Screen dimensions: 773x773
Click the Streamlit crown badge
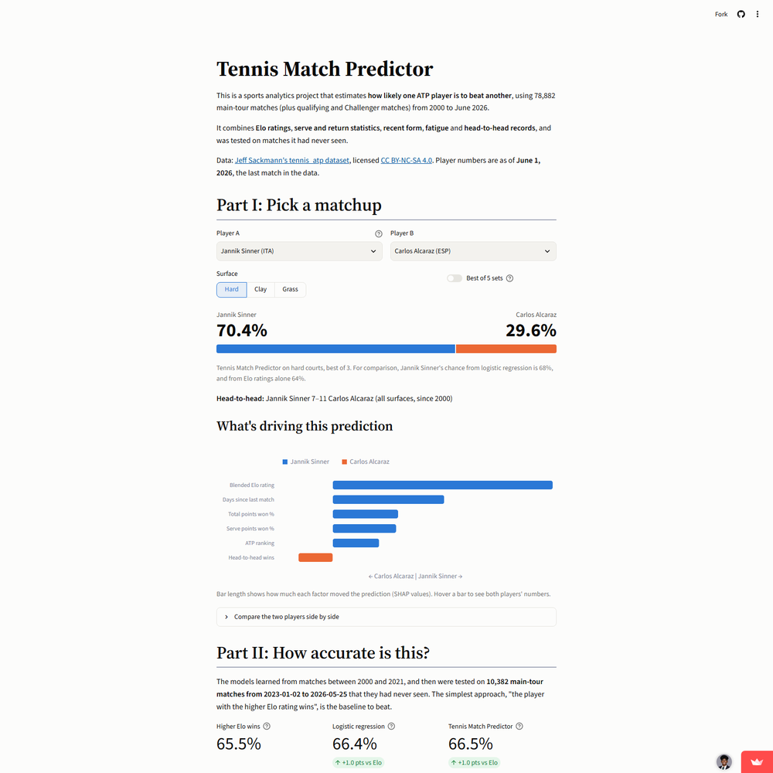757,761
